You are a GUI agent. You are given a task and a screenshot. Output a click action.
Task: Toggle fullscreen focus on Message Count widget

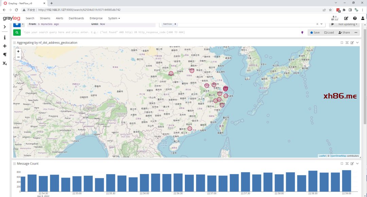coord(347,163)
